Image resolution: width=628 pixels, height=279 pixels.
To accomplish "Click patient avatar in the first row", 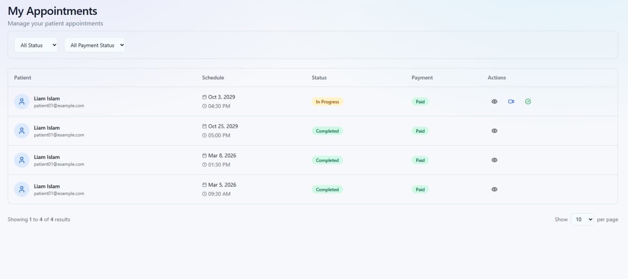I will pyautogui.click(x=22, y=101).
